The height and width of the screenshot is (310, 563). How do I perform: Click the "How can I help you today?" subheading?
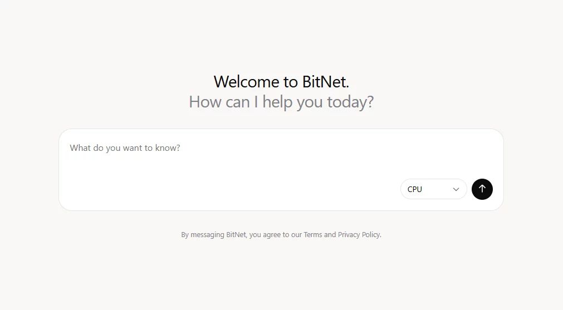(x=281, y=102)
